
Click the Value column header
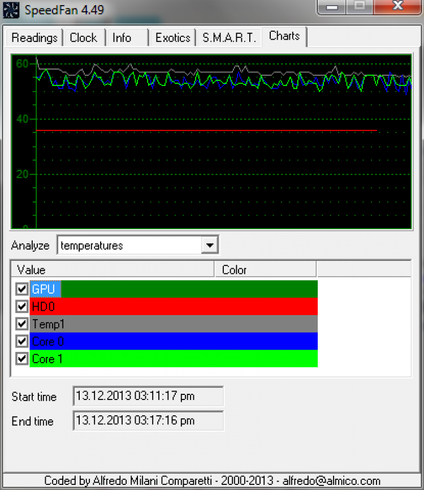point(113,270)
